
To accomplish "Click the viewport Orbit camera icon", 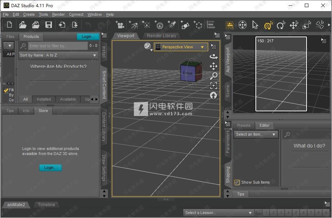I will [214, 57].
